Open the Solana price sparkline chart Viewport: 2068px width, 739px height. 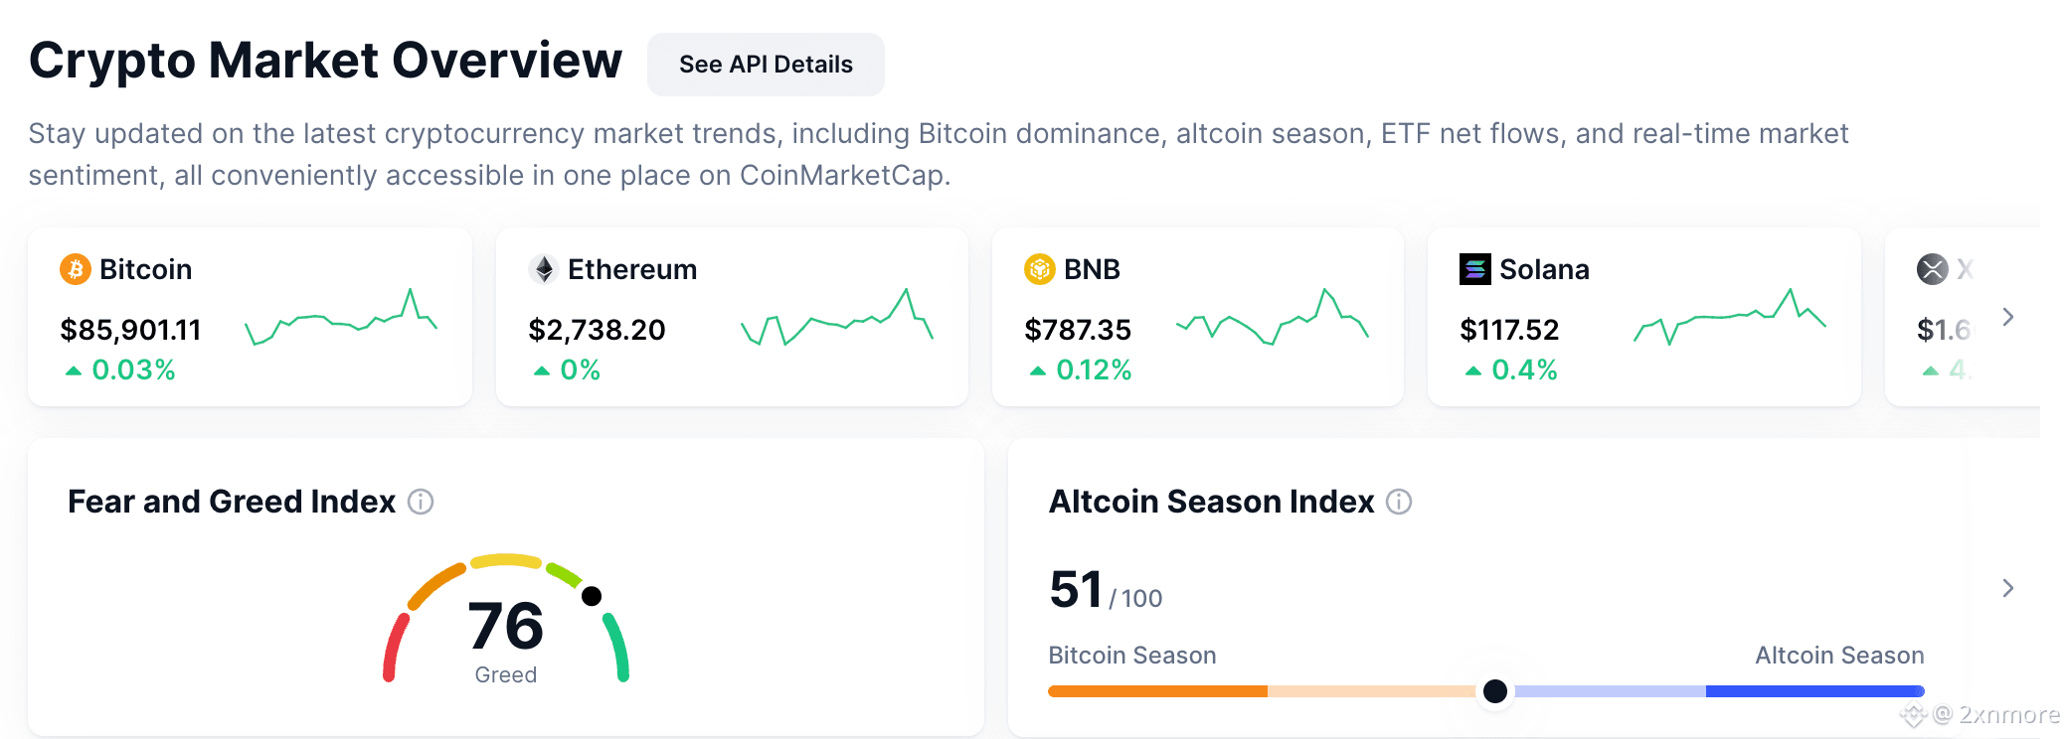1730,317
